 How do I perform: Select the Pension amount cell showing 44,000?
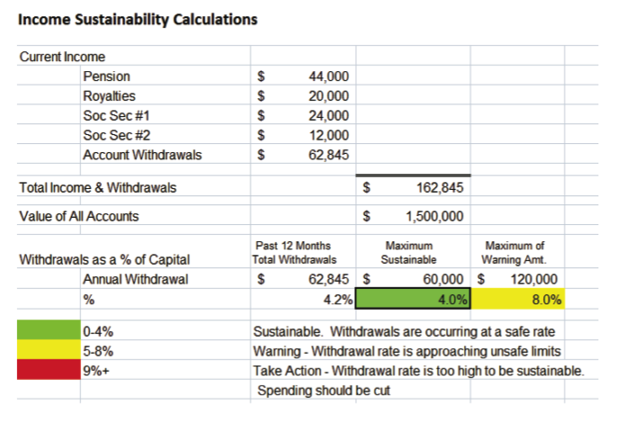click(328, 77)
